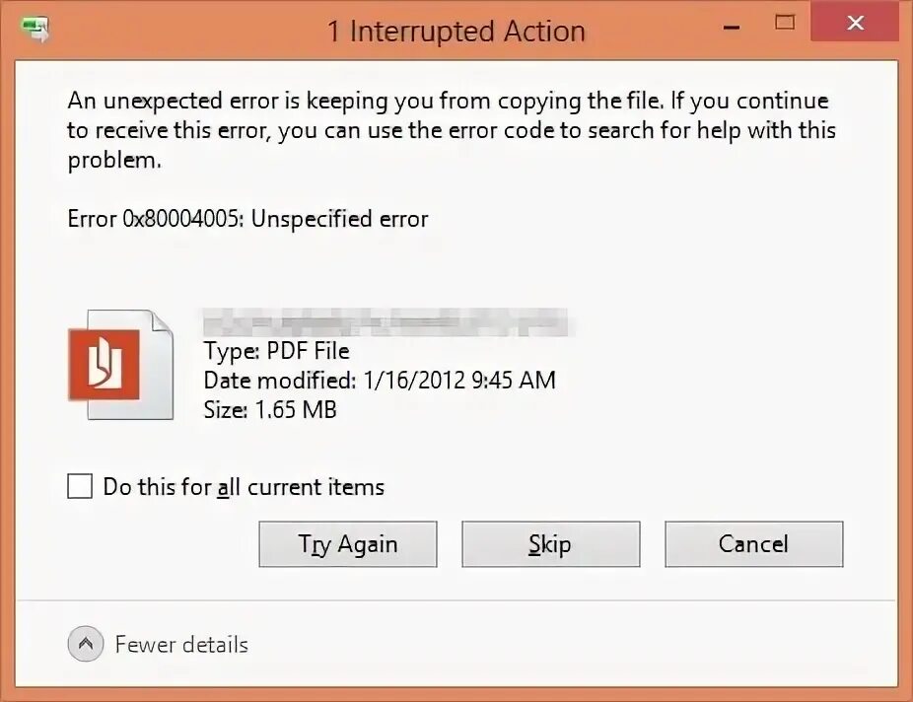Click the 'Do this for all current items' label
The width and height of the screenshot is (913, 702).
[x=244, y=487]
